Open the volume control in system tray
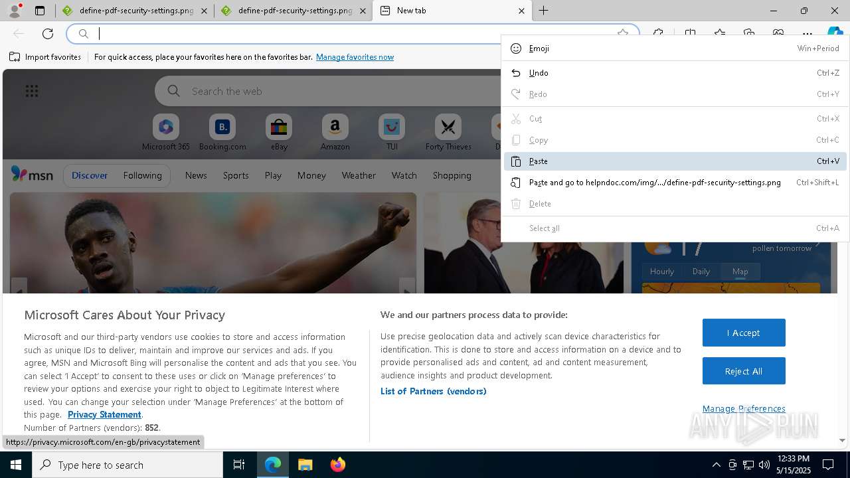The image size is (850, 478). point(764,465)
